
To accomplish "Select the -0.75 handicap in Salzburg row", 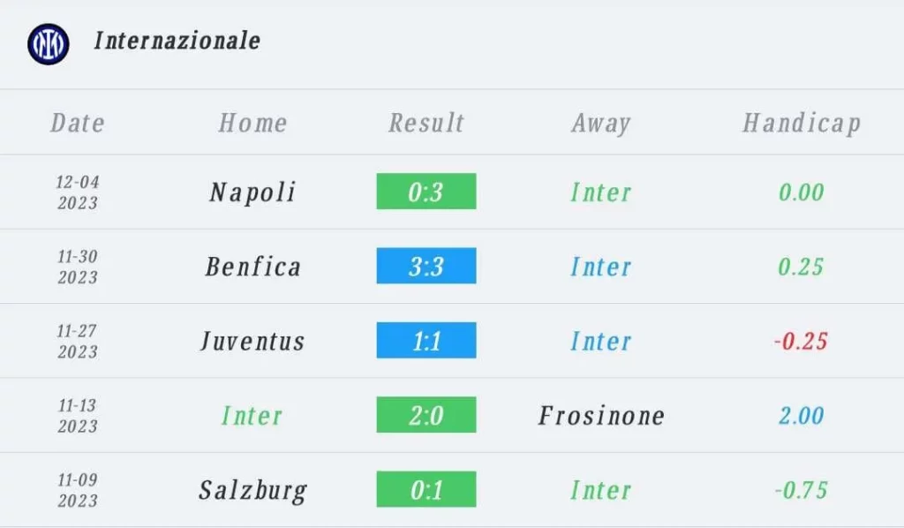I will pos(801,490).
